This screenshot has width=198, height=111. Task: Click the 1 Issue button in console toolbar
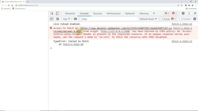coord(169,19)
